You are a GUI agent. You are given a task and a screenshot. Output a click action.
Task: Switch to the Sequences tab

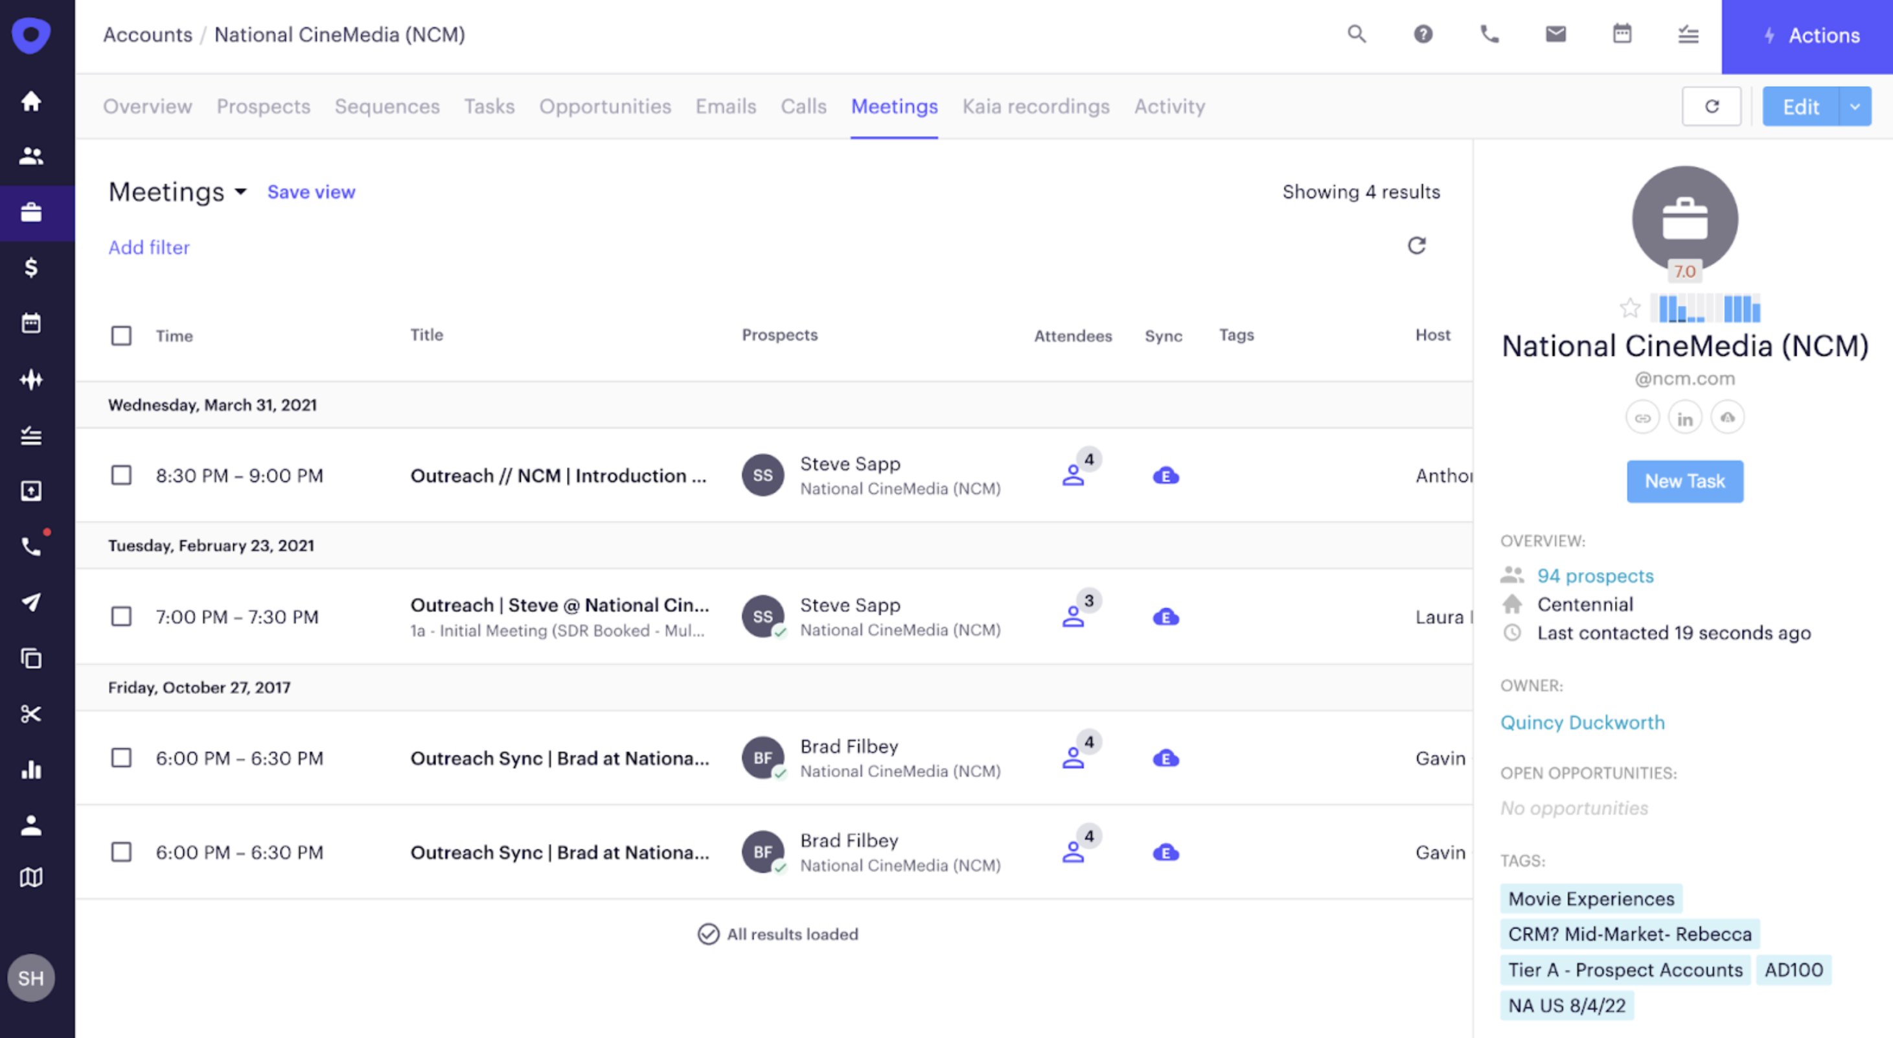[x=387, y=107]
